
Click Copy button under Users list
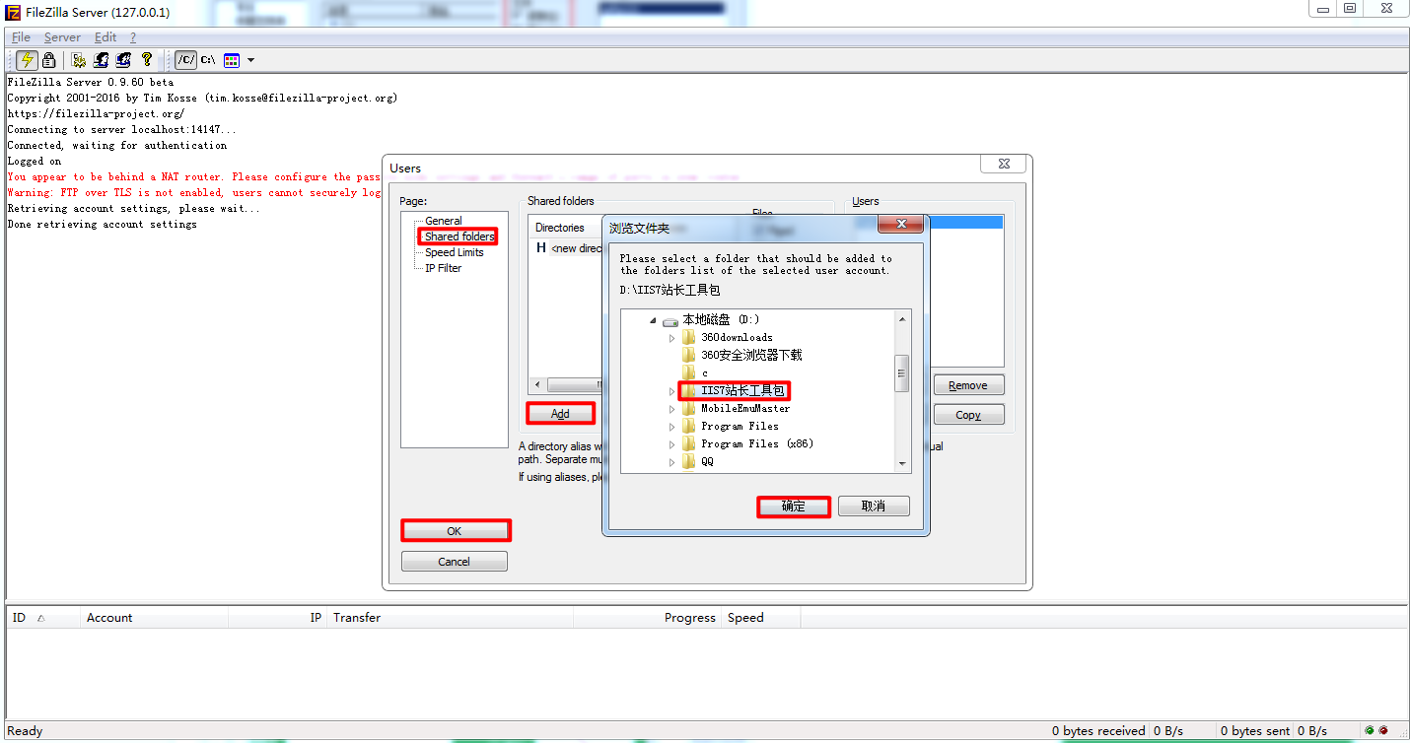[x=968, y=415]
